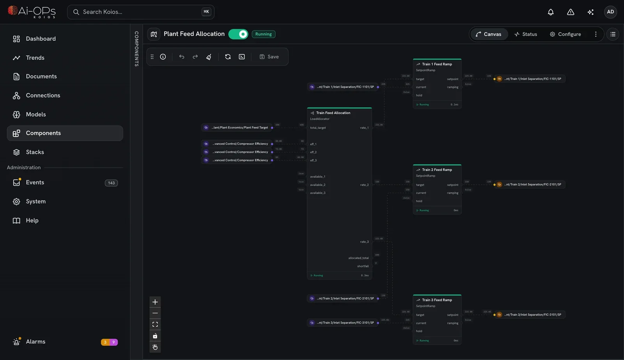Viewport: 624px width, 360px height.
Task: Click the Search Koios field
Action: (141, 12)
